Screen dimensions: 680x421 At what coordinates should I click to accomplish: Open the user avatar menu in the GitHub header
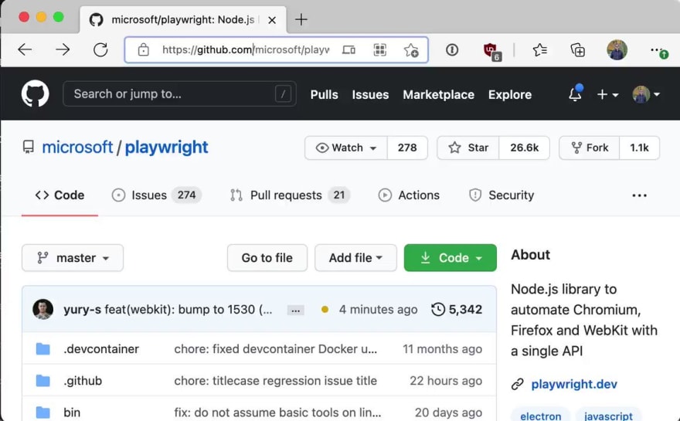[646, 94]
